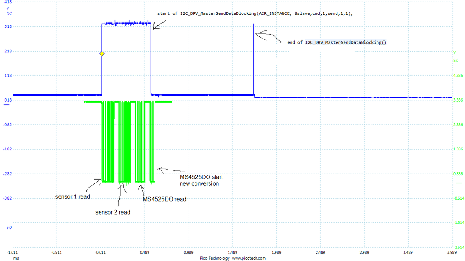Click the 'end of I2C_DRV_MasterSendDataBlocking()' text
Image resolution: width=465 pixels, height=261 pixels.
click(x=337, y=43)
